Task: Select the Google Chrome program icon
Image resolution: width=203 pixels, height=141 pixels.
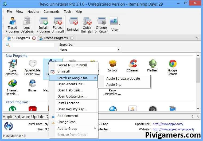Action: (x=173, y=67)
